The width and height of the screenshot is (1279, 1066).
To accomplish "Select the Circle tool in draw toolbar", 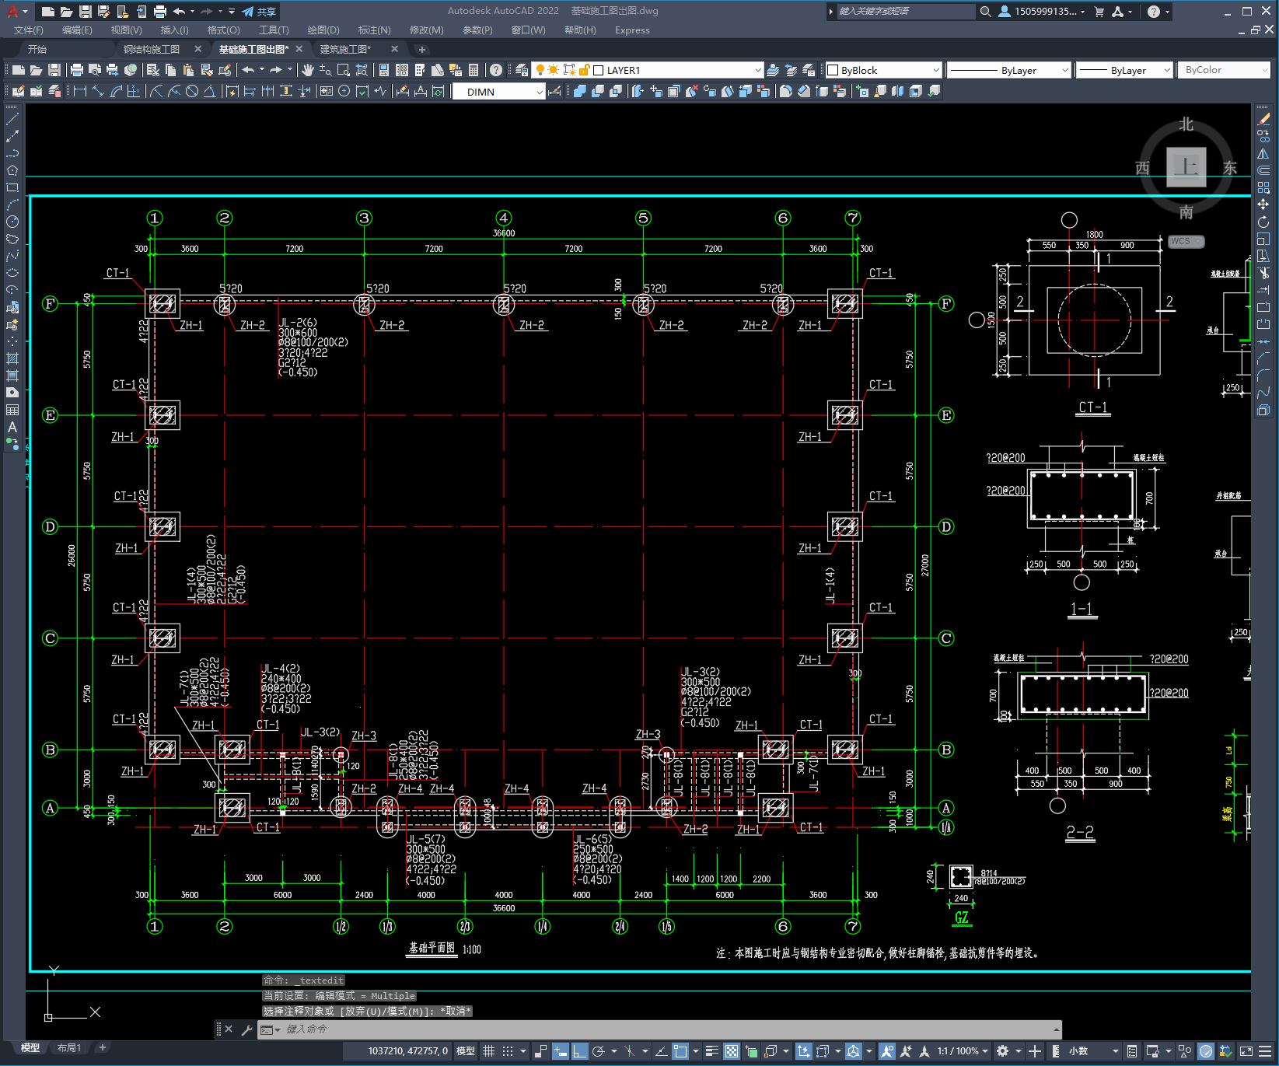I will pos(12,222).
